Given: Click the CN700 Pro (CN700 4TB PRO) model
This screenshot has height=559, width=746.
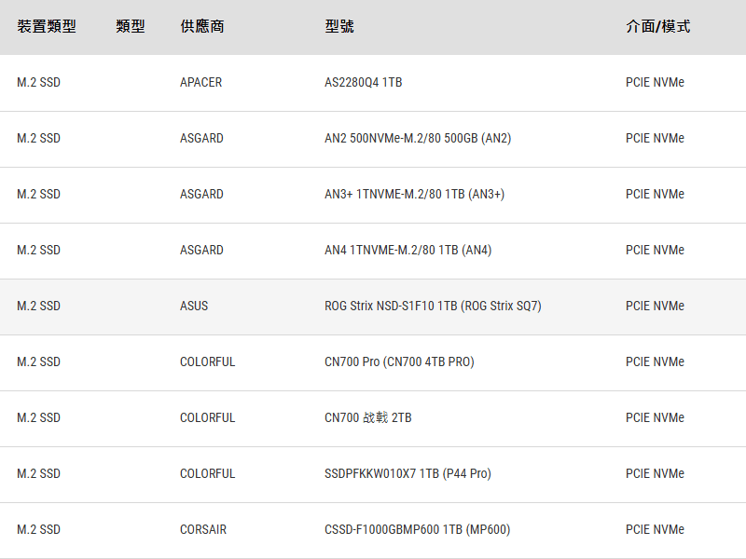Looking at the screenshot, I should (x=399, y=361).
